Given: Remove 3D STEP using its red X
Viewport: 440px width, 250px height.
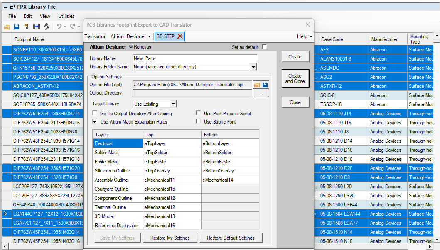Looking at the screenshot, I should [x=180, y=36].
